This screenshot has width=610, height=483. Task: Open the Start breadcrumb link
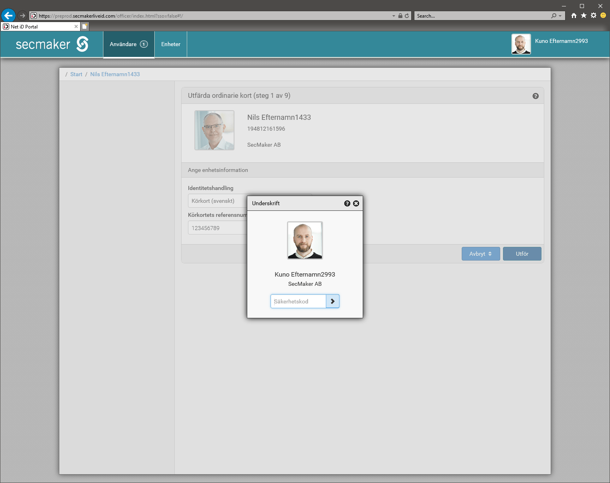pos(76,75)
